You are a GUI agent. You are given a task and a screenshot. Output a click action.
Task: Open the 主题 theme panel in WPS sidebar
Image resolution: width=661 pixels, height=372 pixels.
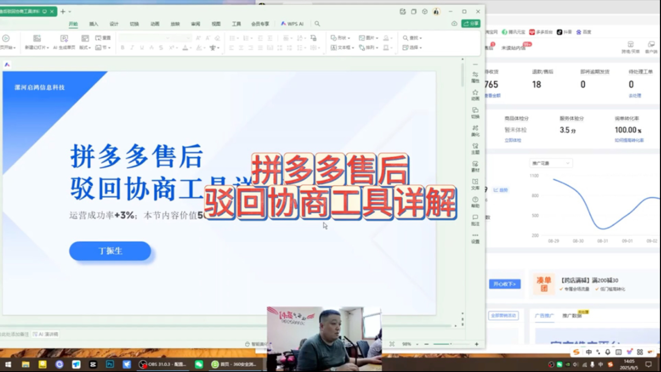coord(475,148)
